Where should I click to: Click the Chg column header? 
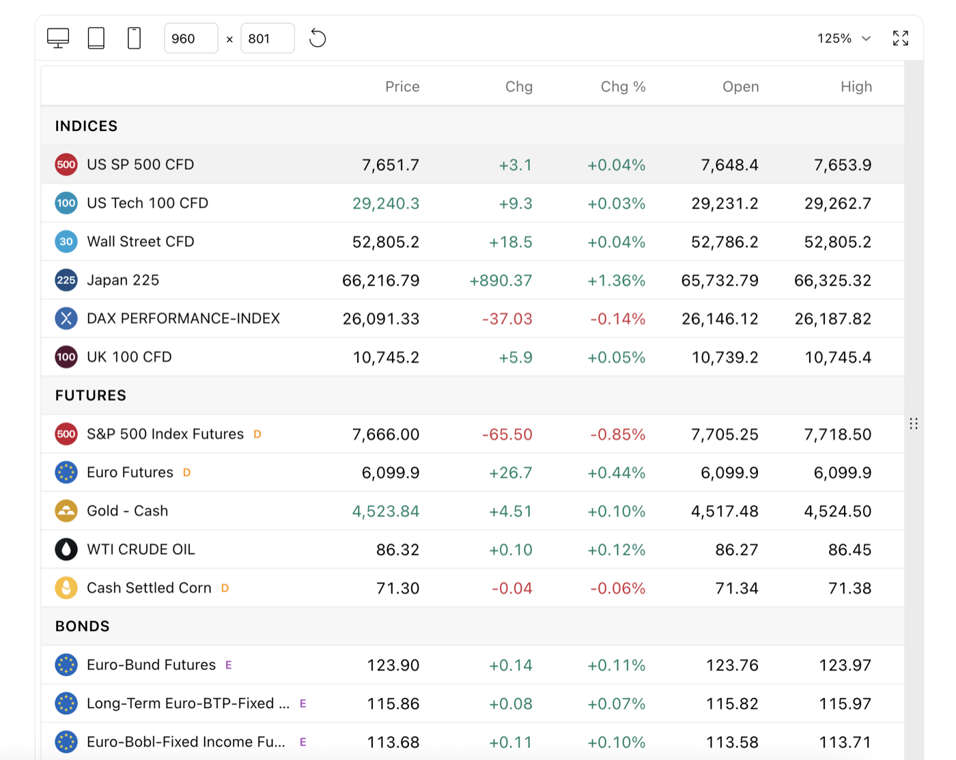click(x=519, y=87)
